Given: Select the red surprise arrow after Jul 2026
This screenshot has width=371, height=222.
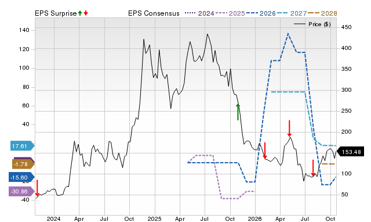Looking at the screenshot, I should coord(313,168).
